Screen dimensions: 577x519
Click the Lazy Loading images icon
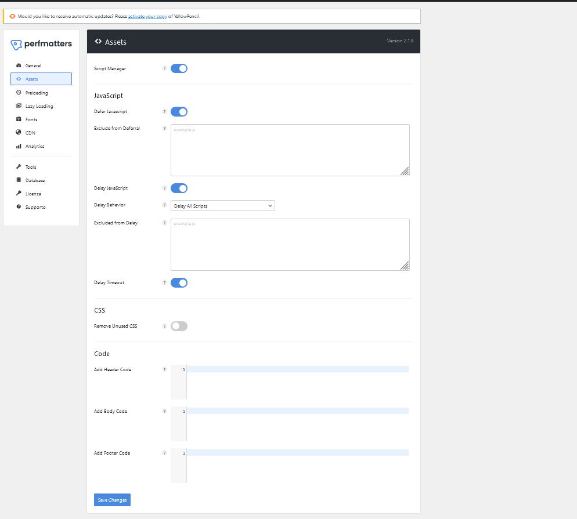click(19, 106)
